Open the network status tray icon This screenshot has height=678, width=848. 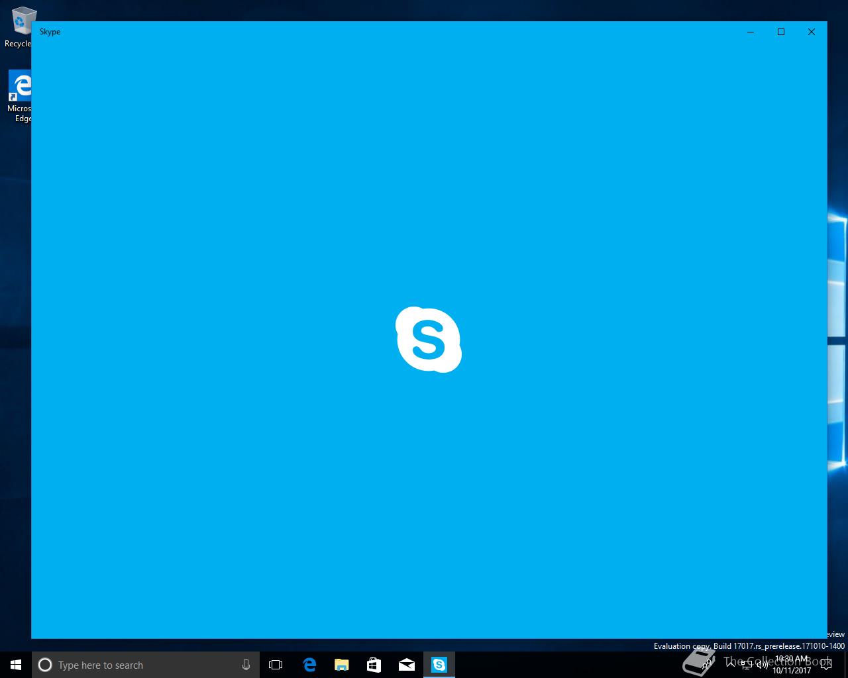(747, 665)
